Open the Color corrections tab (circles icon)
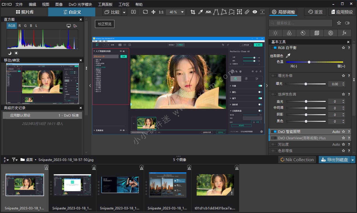This screenshot has width=357, height=213. tap(289, 33)
